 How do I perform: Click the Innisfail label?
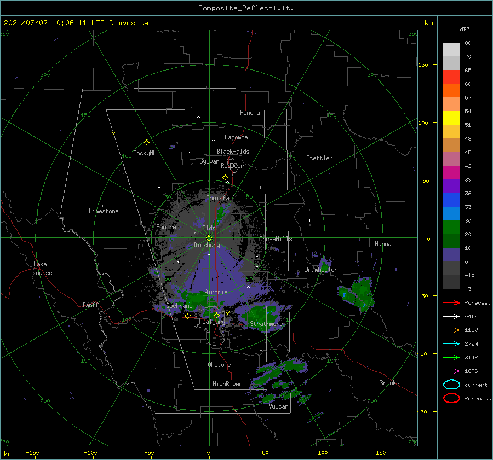tap(221, 198)
